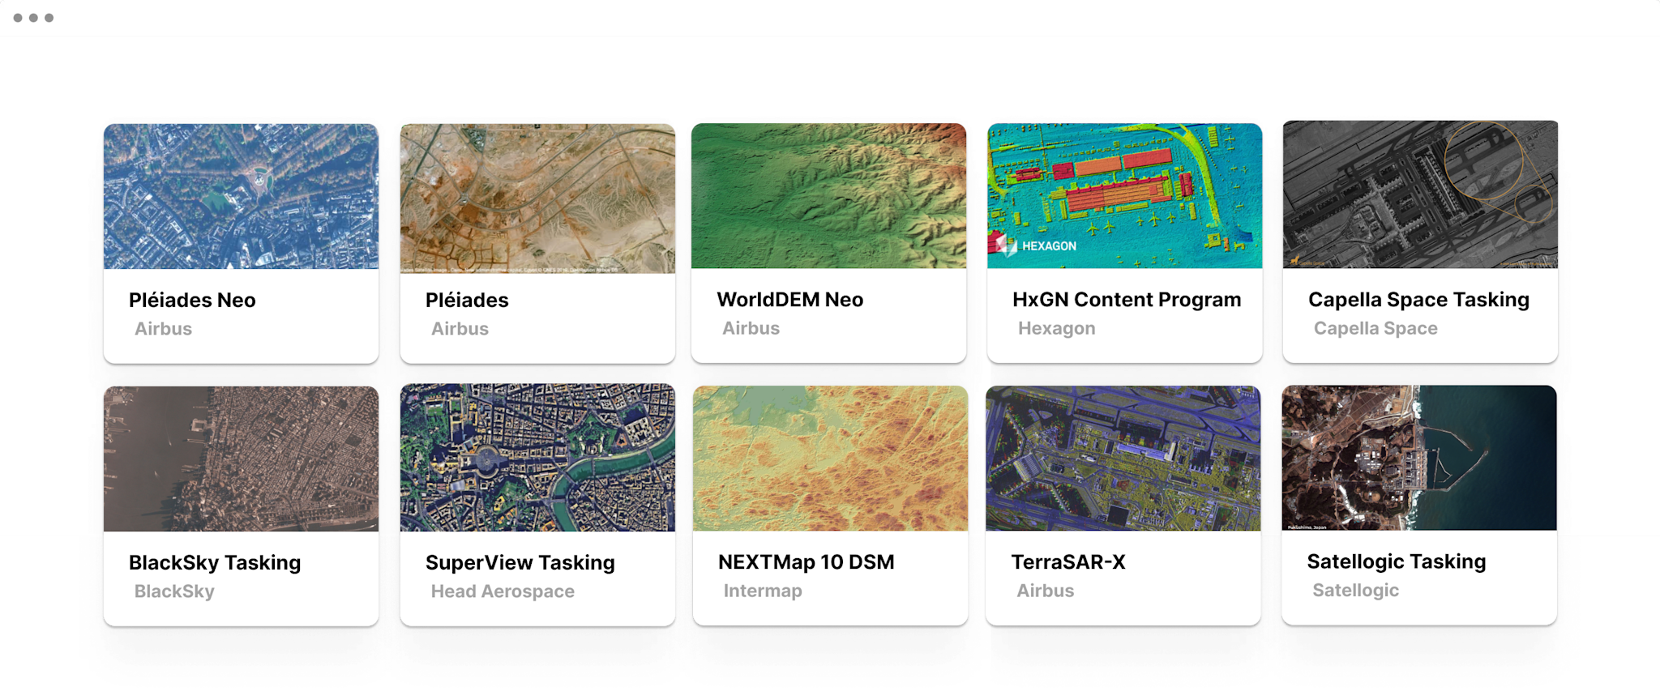This screenshot has height=700, width=1660.
Task: Click Airbus provider under WorldDEM Neo
Action: (x=751, y=328)
